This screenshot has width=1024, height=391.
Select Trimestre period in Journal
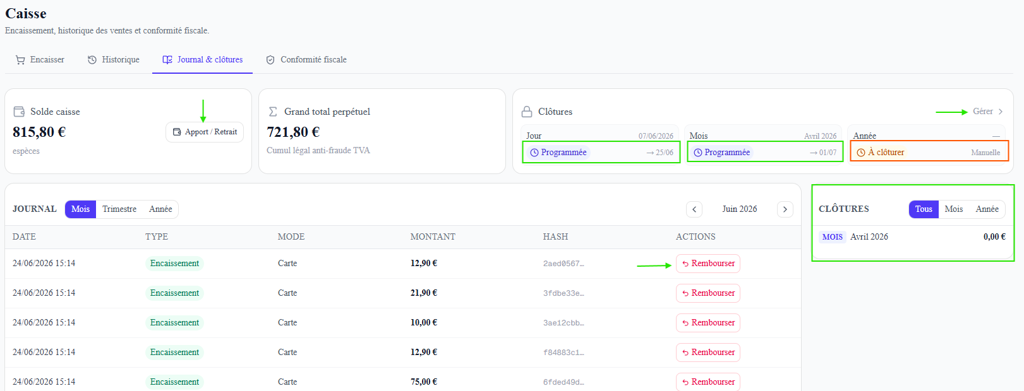coord(119,209)
